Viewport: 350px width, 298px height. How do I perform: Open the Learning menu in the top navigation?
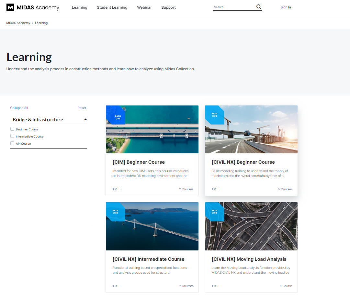[x=79, y=7]
